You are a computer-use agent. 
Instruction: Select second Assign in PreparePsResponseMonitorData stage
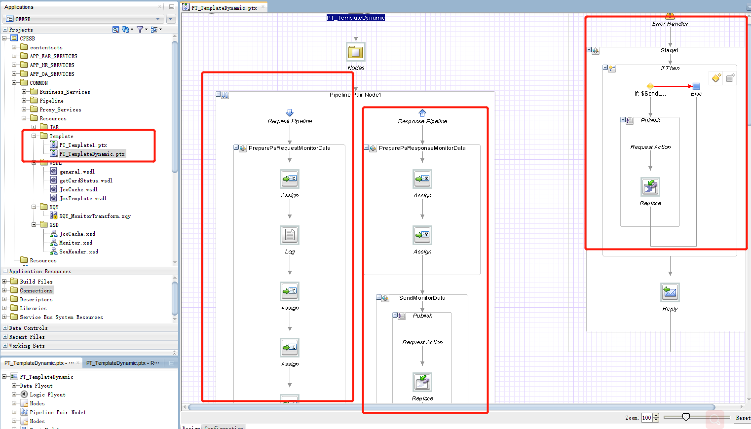tap(422, 235)
